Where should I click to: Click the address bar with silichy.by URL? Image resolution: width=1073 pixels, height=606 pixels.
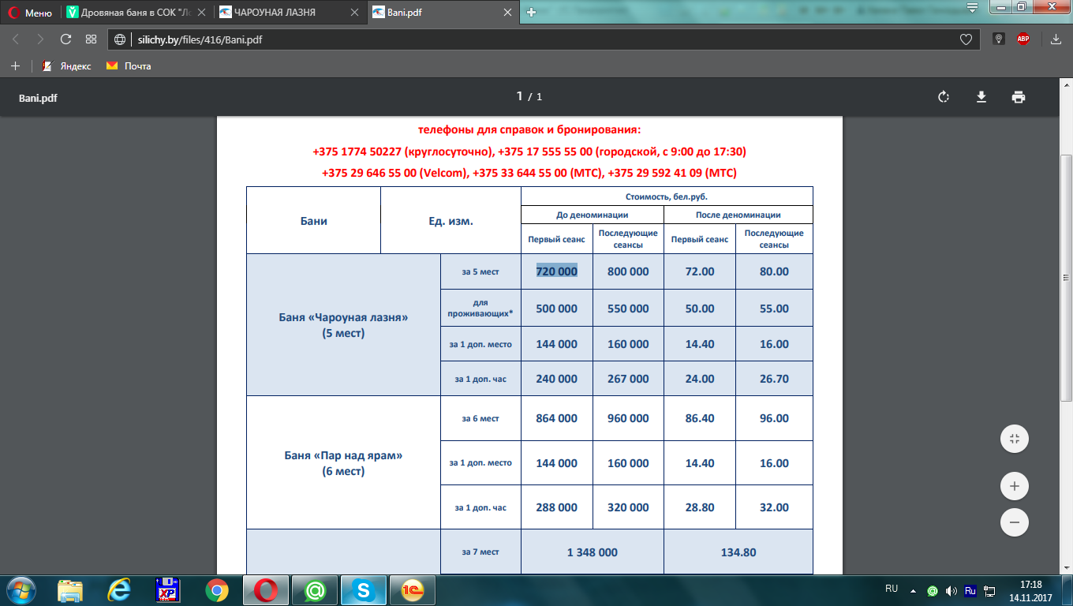tap(536, 39)
